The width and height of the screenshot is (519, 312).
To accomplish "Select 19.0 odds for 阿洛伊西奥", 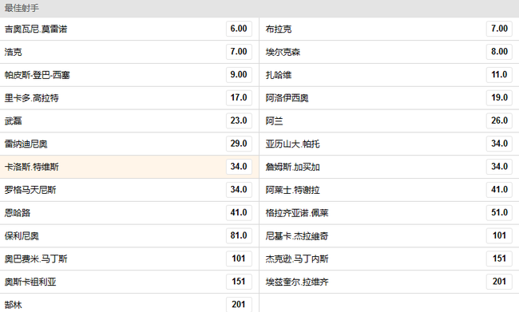I will (x=499, y=98).
